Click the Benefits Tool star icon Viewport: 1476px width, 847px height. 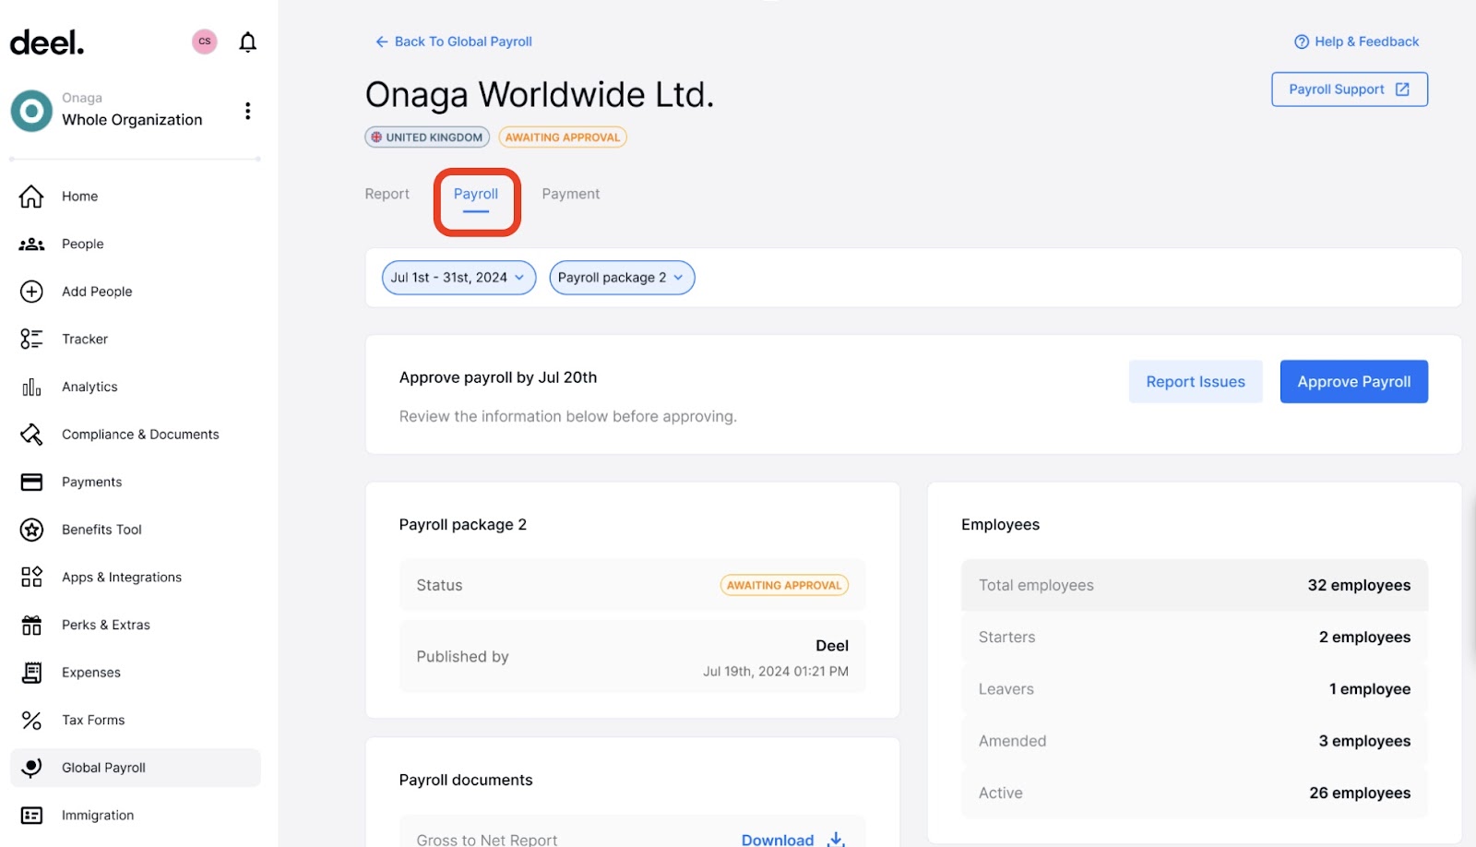(31, 530)
